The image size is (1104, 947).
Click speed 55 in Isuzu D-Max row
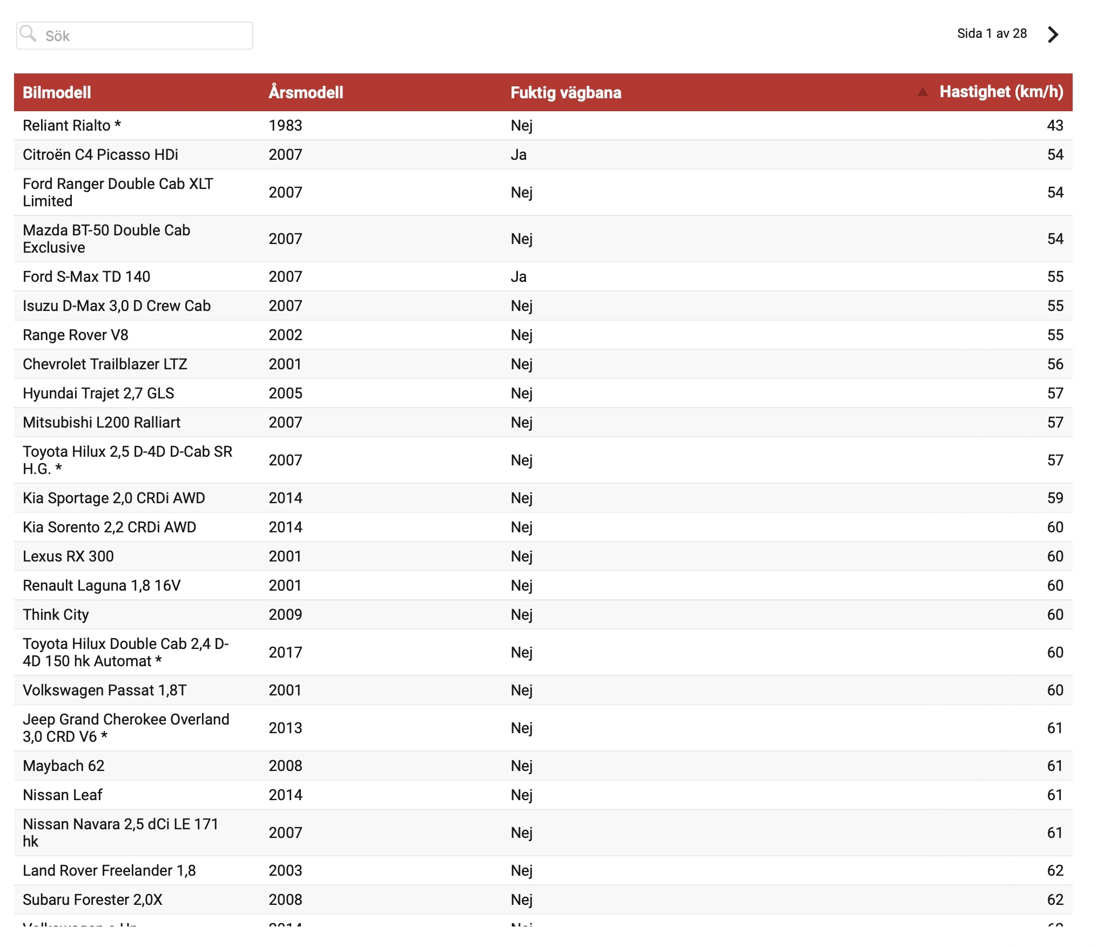tap(1055, 306)
